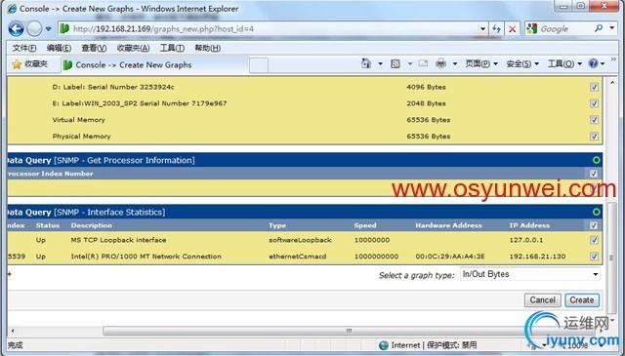
Task: Open the 查看(V) menu
Action: tap(94, 48)
